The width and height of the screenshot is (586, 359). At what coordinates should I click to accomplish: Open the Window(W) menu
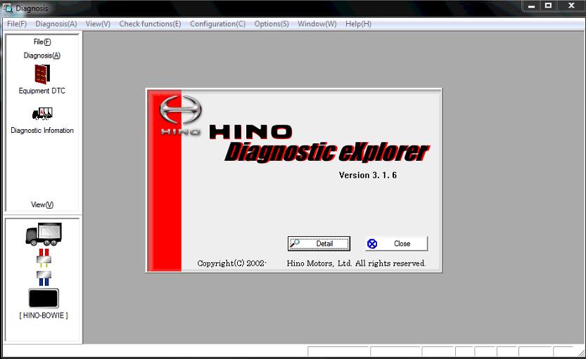point(317,24)
